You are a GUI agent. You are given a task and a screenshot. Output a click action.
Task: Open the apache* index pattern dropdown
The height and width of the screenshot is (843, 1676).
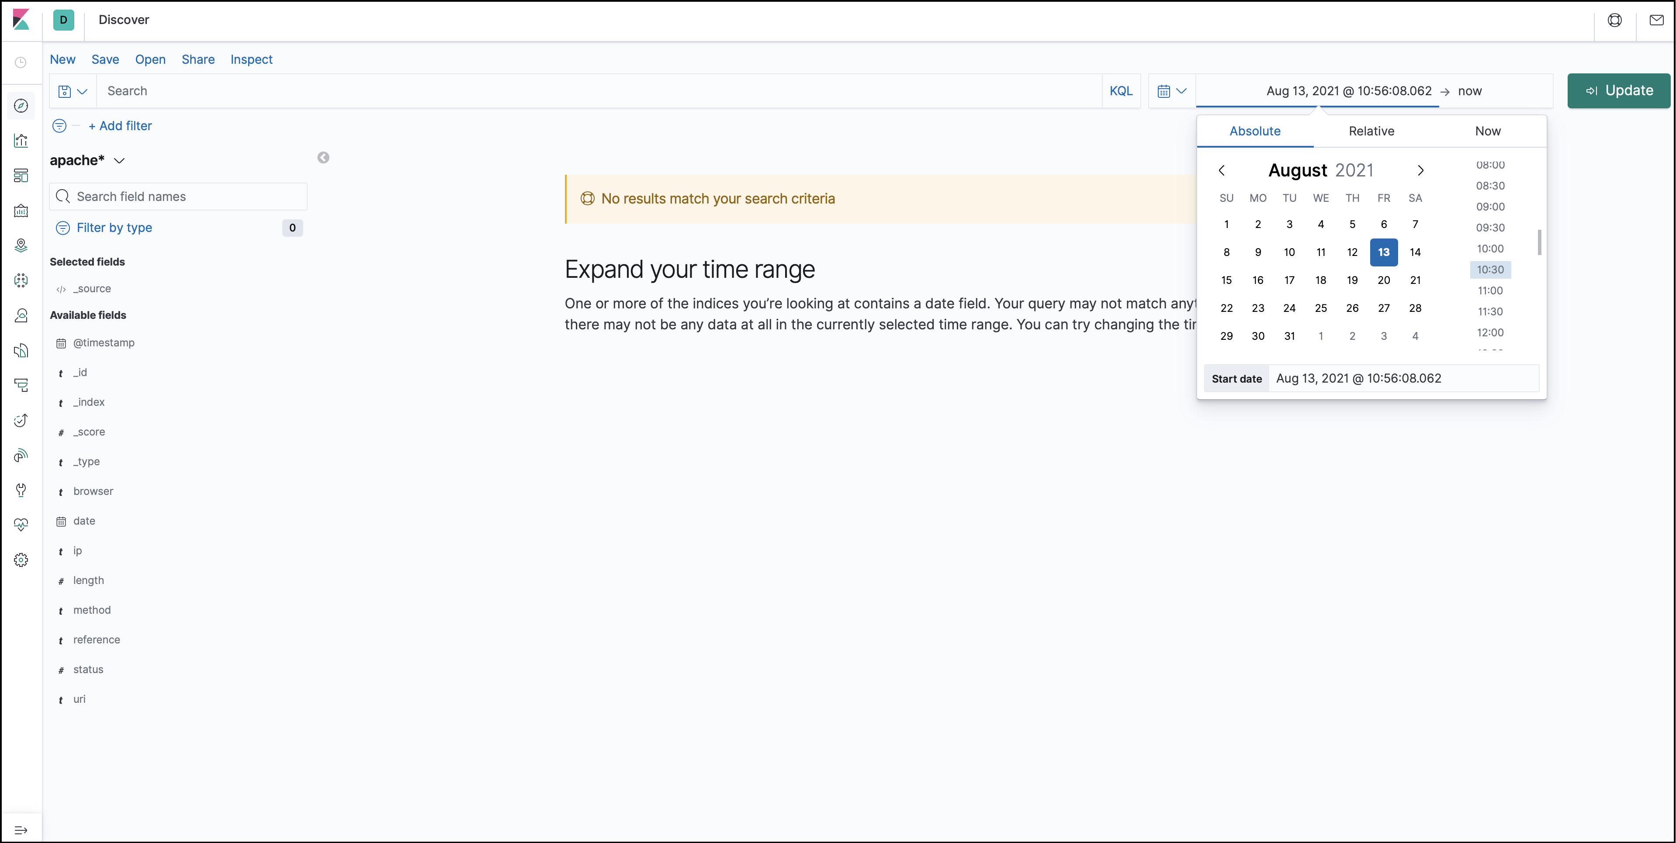tap(88, 161)
